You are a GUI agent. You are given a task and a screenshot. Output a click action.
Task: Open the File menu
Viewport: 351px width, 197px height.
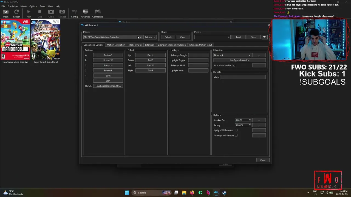click(x=3, y=6)
